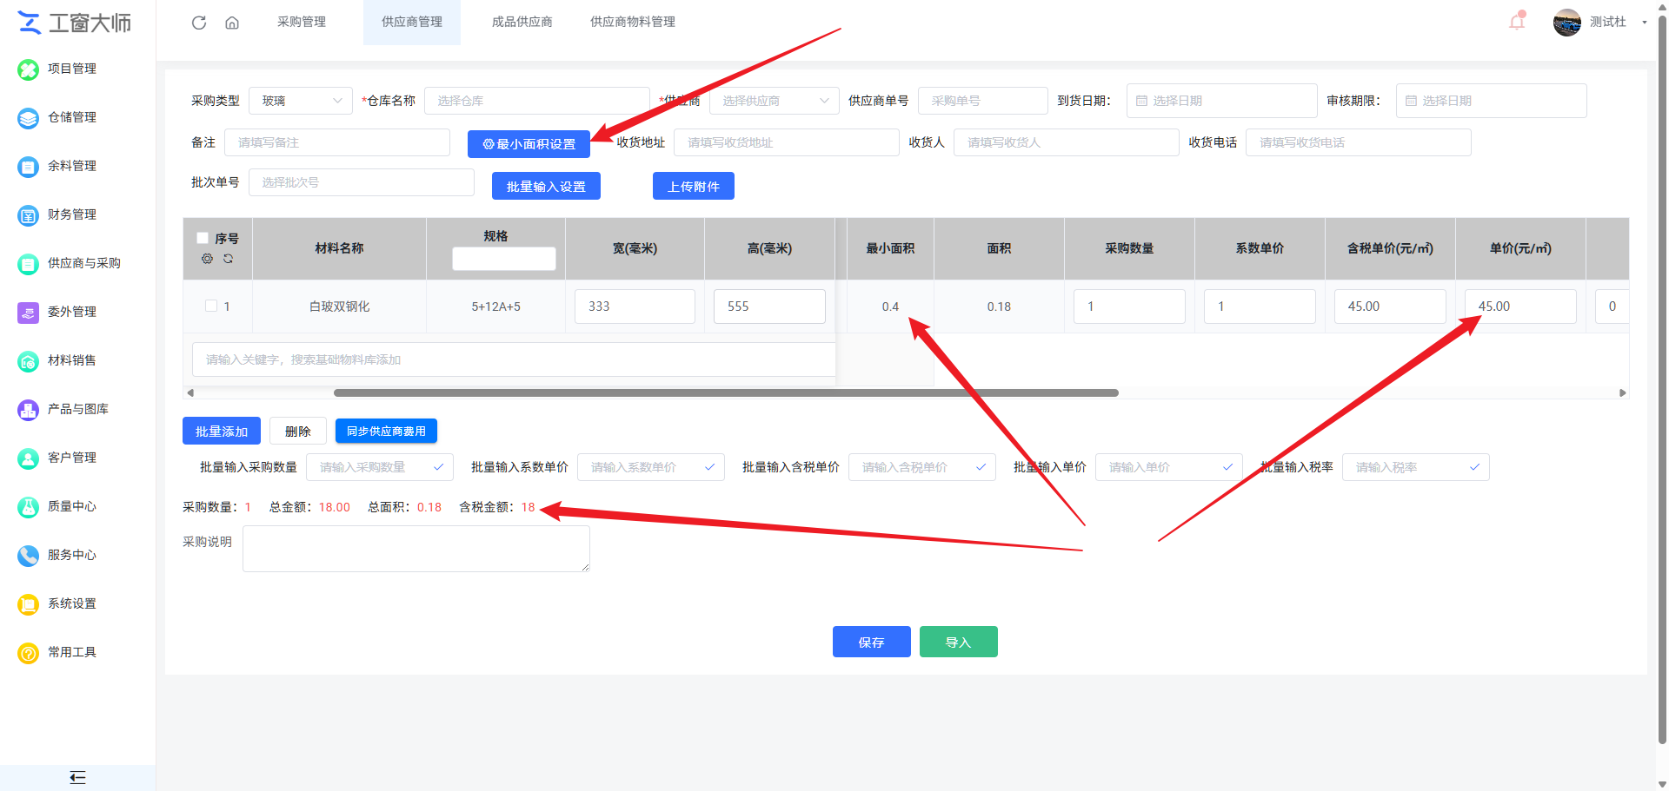Open 仓储管理 from the sidebar
Image resolution: width=1669 pixels, height=791 pixels.
coord(71,117)
